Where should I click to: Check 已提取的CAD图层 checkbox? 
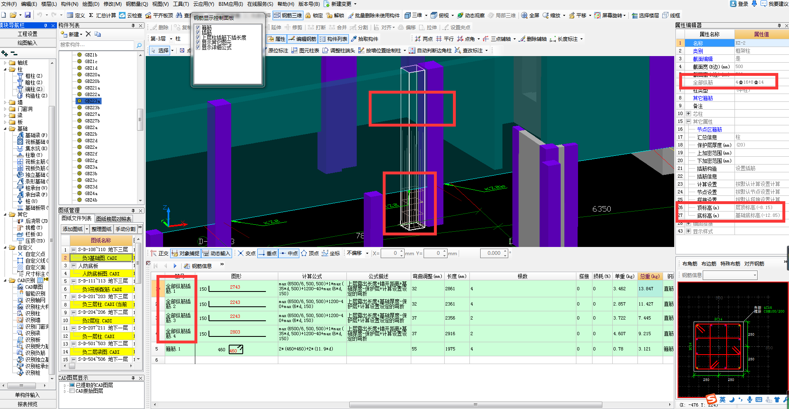click(x=72, y=385)
